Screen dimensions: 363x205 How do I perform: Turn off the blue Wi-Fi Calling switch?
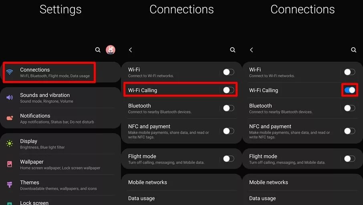[349, 90]
